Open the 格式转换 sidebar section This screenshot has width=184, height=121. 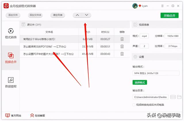[11, 33]
